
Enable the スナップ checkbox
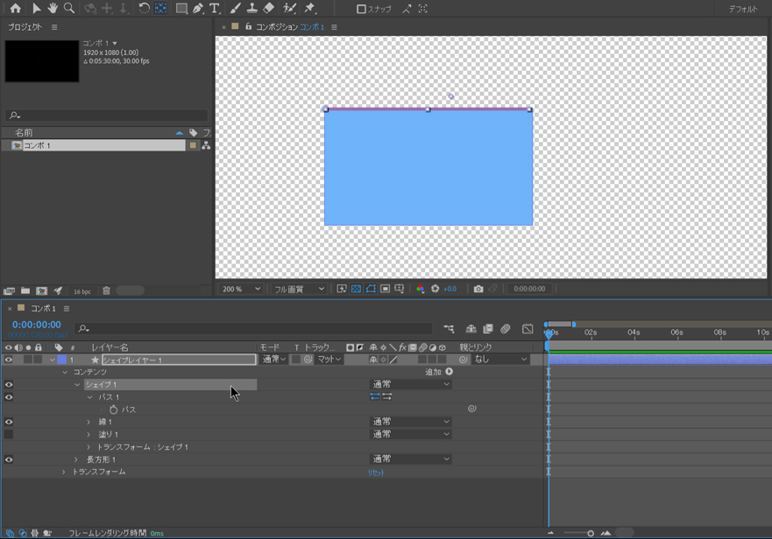361,10
